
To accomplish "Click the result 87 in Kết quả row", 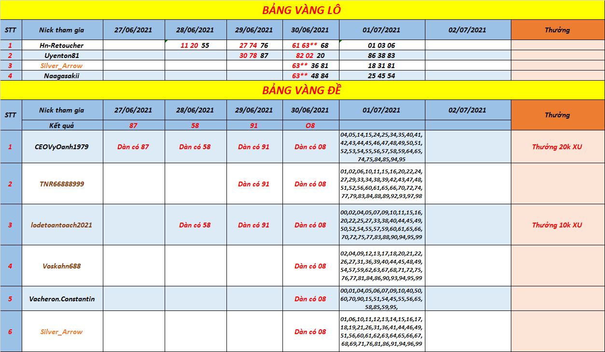I will click(133, 126).
